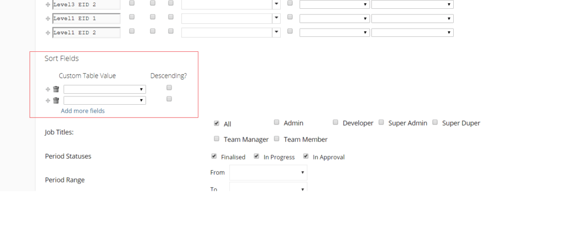This screenshot has height=226, width=566.
Task: Click the combo box arrow in Level3 EID 2 row
Action: (276, 4)
